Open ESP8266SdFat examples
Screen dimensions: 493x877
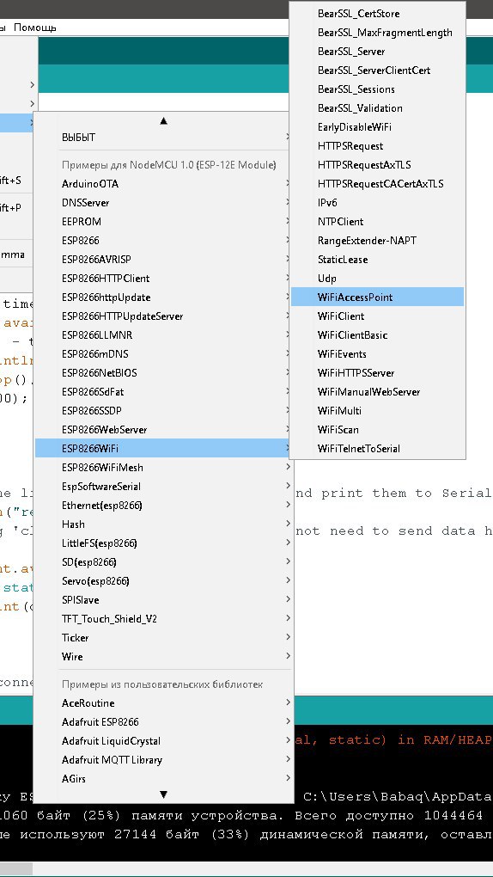point(163,392)
